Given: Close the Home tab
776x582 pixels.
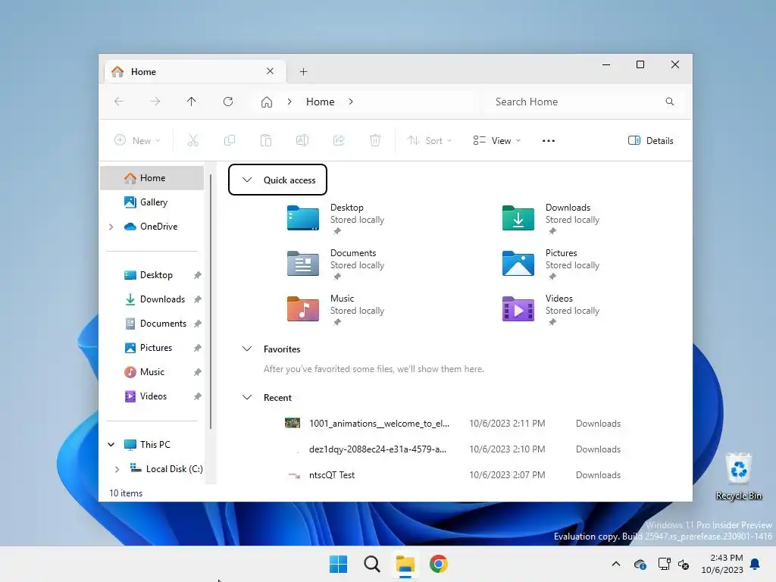Looking at the screenshot, I should [x=271, y=70].
